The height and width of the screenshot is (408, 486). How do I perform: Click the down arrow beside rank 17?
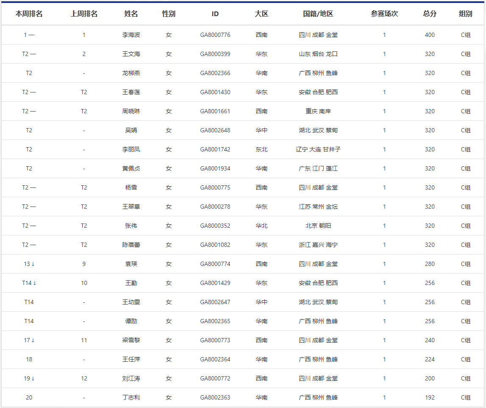pyautogui.click(x=33, y=340)
